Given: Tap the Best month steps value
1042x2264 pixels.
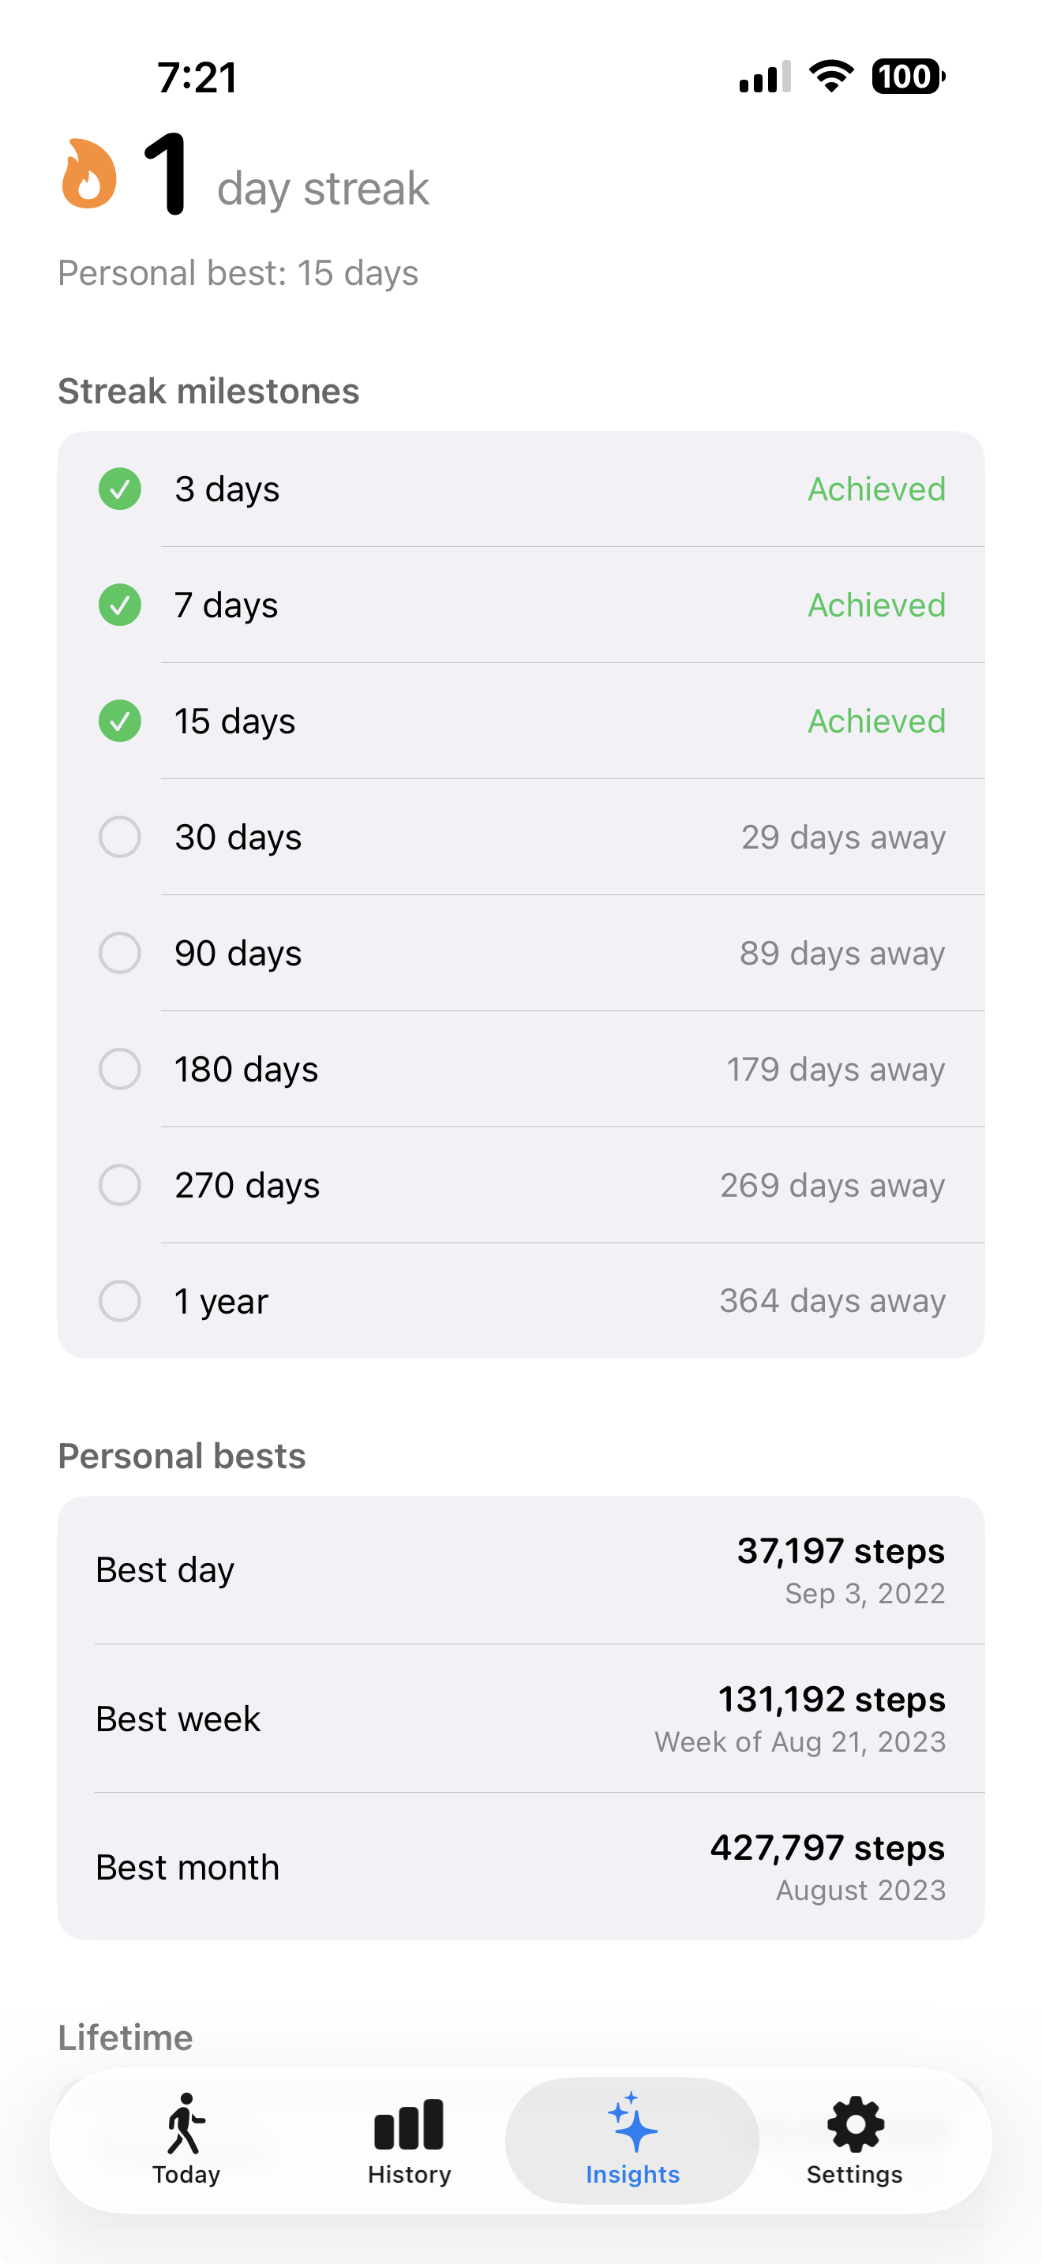Looking at the screenshot, I should [826, 1847].
